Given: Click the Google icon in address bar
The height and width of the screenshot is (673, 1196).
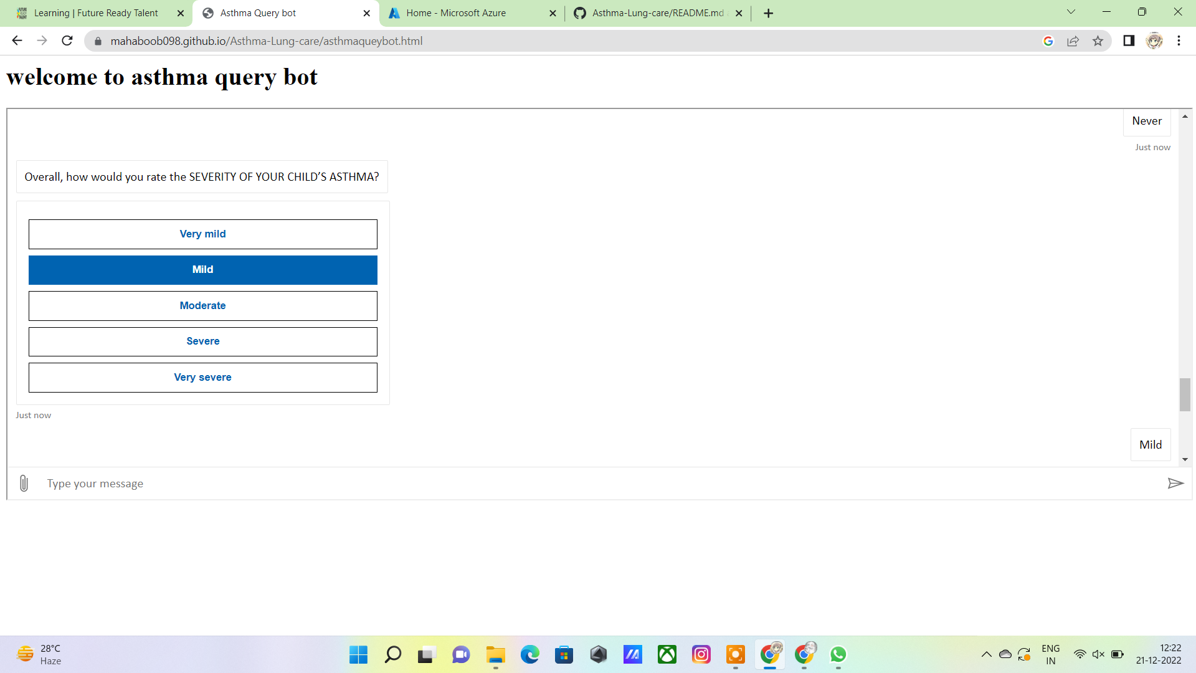Looking at the screenshot, I should click(1048, 41).
